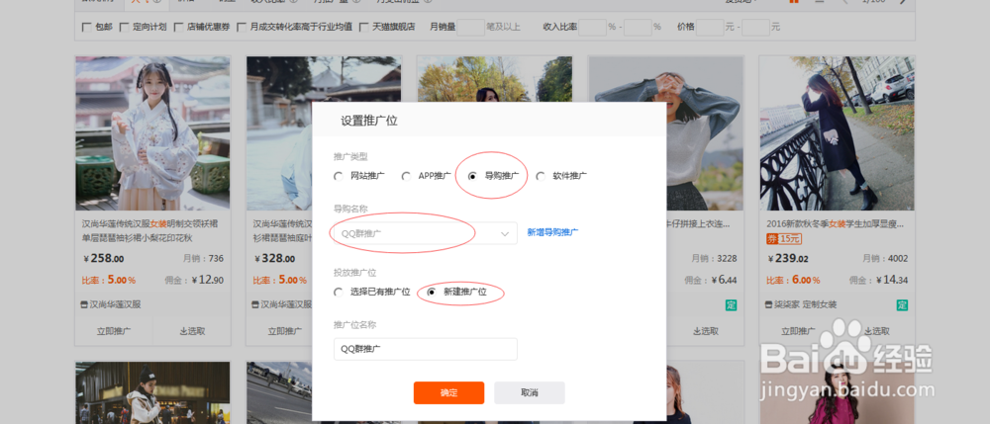Screen dimensions: 990x424
Task: Click the 月销量 minimum input box
Action: coord(470,27)
